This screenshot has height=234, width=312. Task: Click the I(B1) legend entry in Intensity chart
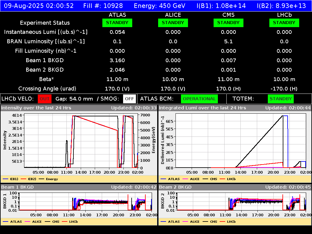[x=11, y=179]
